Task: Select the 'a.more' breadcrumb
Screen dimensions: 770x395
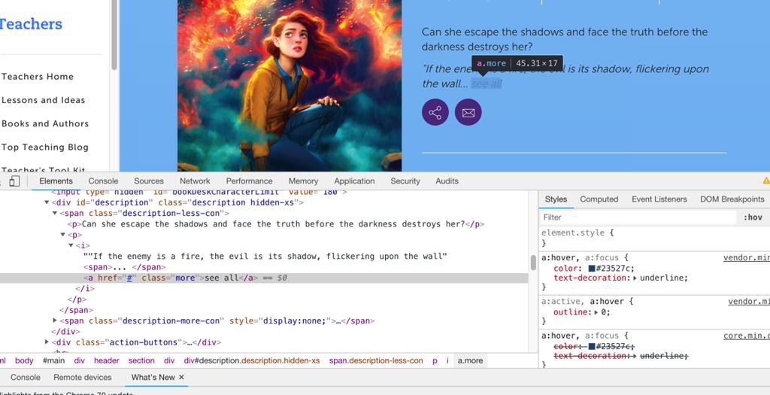Action: [x=470, y=360]
